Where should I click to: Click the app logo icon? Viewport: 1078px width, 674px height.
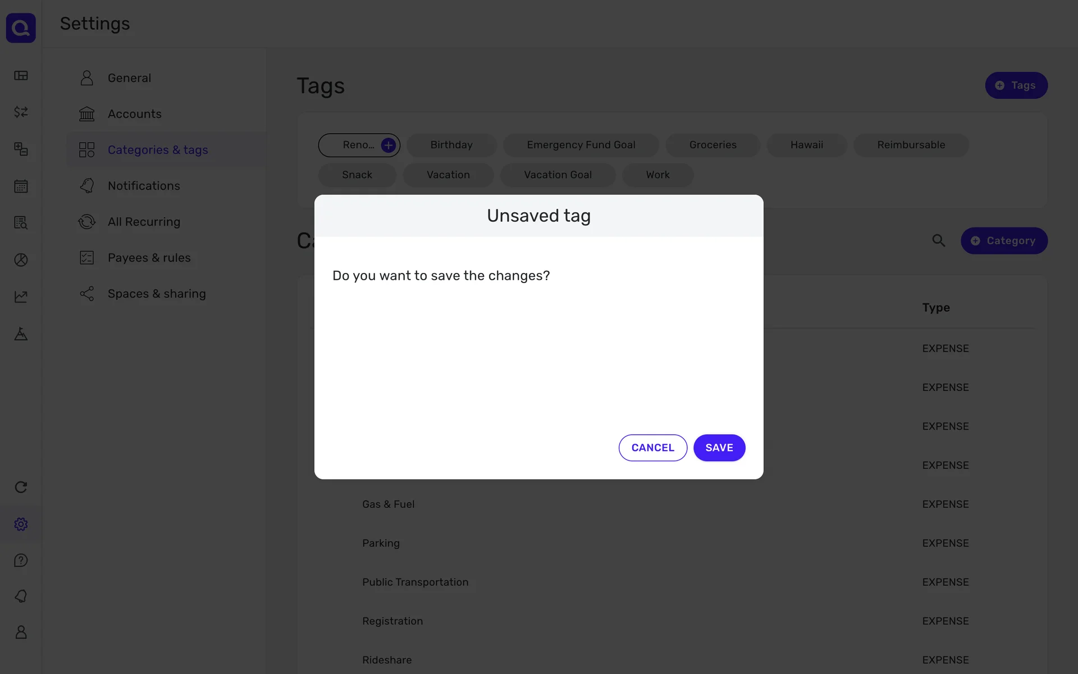(21, 28)
